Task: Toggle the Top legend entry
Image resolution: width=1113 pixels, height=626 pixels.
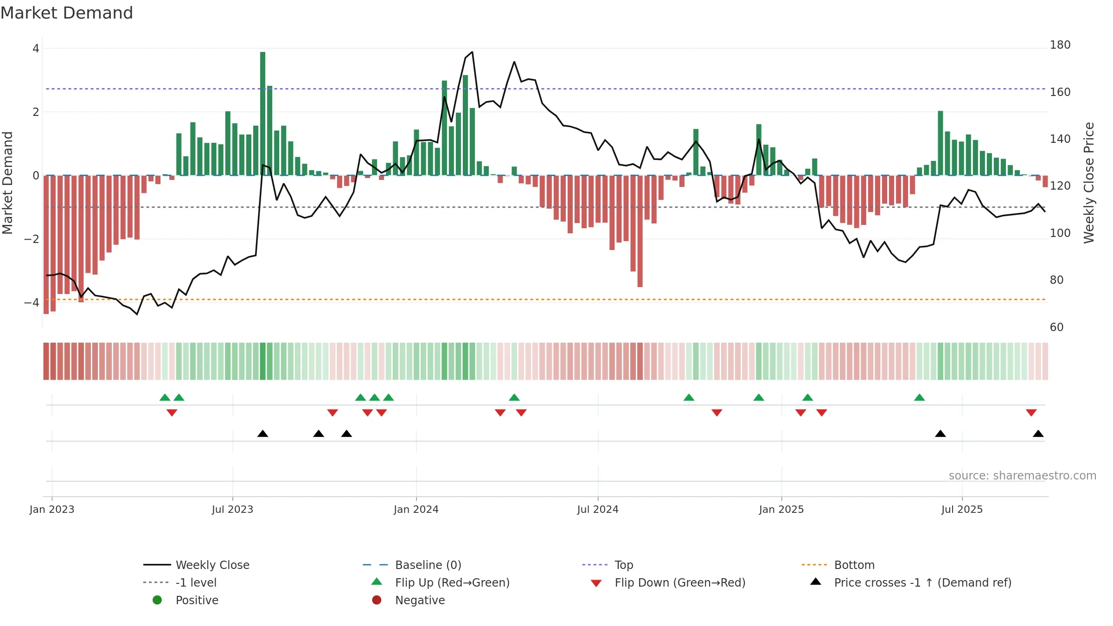Action: tap(608, 565)
